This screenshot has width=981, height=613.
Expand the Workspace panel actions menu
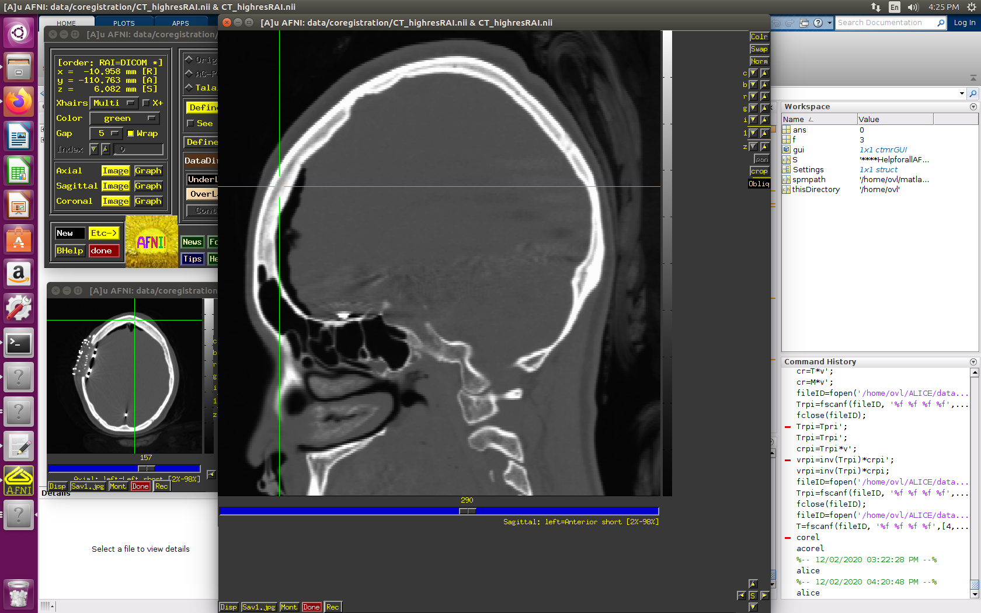point(973,107)
